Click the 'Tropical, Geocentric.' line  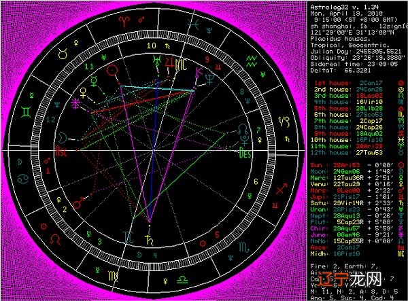click(x=350, y=46)
